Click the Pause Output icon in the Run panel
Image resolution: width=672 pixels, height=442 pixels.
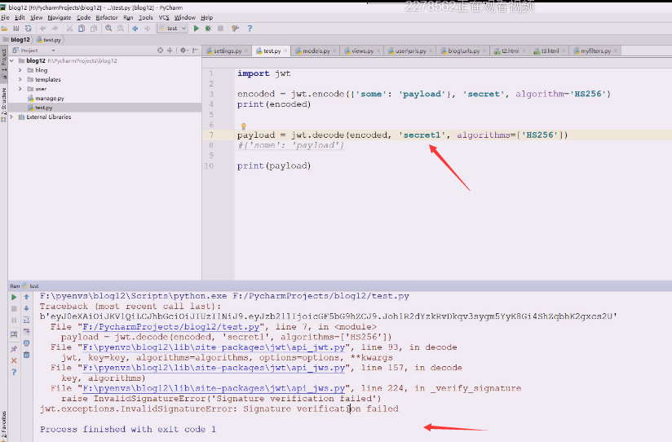pyautogui.click(x=14, y=320)
